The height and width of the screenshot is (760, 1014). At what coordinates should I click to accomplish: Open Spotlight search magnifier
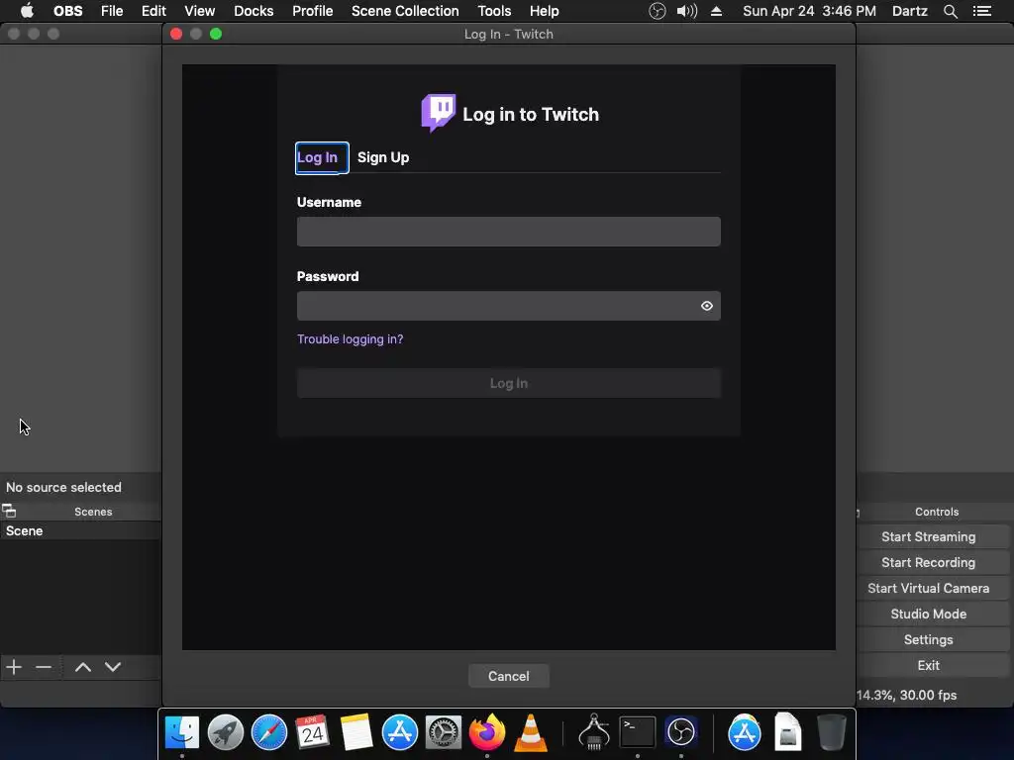click(950, 11)
